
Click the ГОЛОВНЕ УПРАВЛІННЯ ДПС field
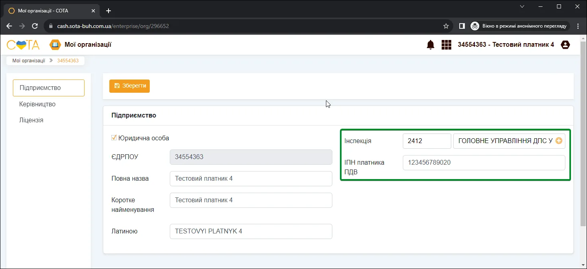click(x=509, y=141)
